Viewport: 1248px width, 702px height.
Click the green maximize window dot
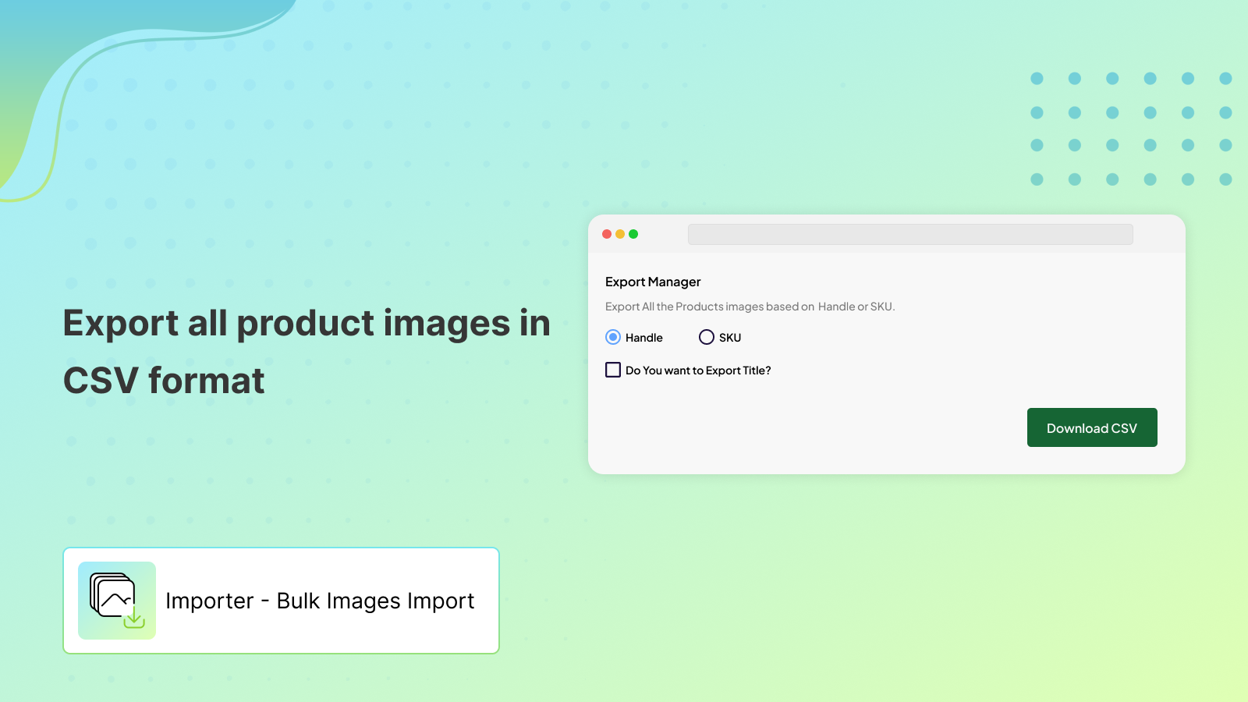[x=633, y=234]
